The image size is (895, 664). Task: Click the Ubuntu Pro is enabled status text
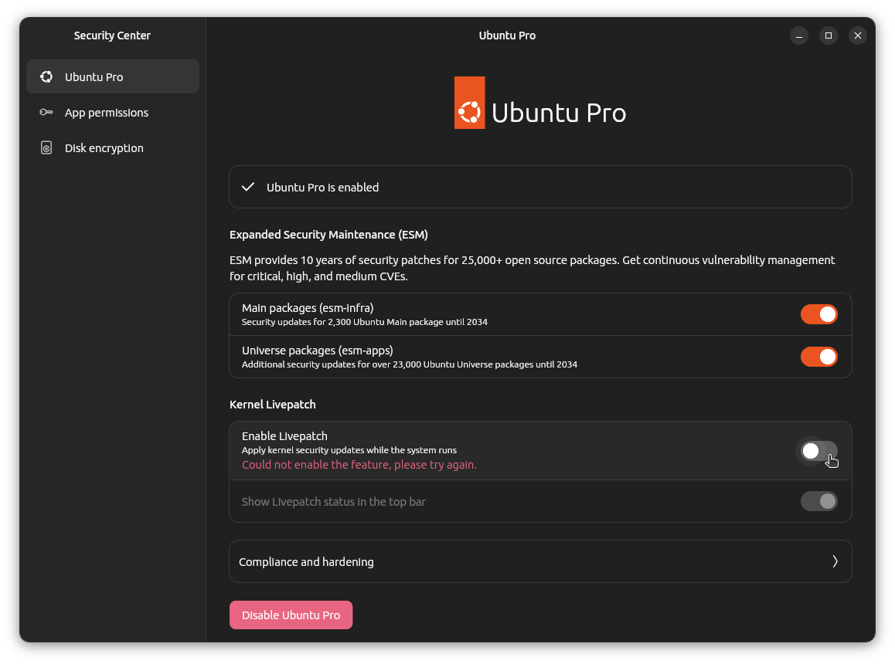(x=322, y=187)
